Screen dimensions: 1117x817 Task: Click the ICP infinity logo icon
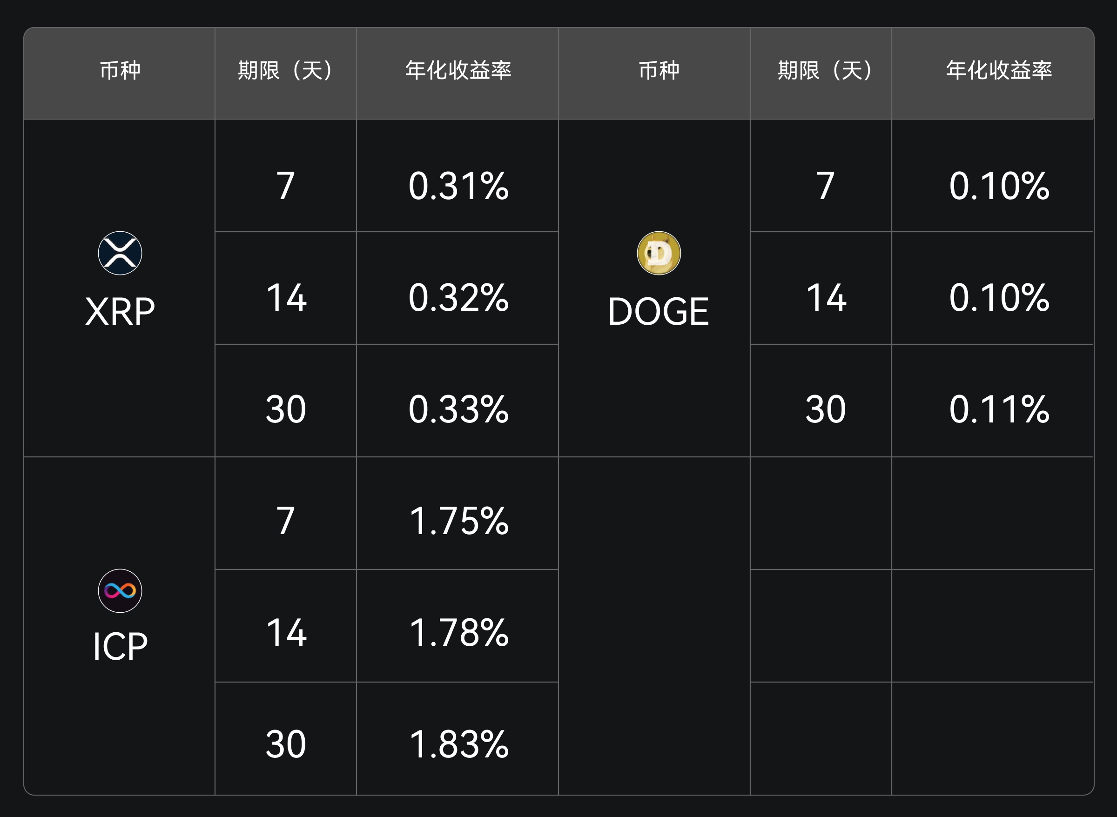tap(120, 590)
